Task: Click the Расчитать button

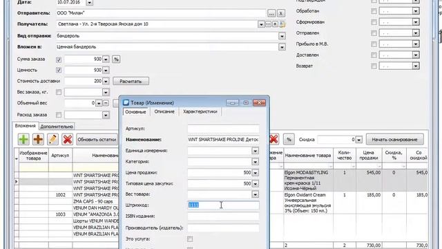Action: click(131, 82)
